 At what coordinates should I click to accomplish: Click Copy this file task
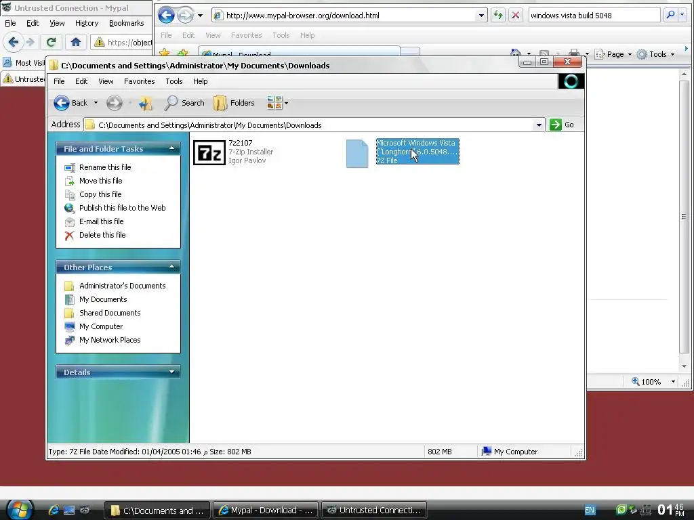click(100, 194)
